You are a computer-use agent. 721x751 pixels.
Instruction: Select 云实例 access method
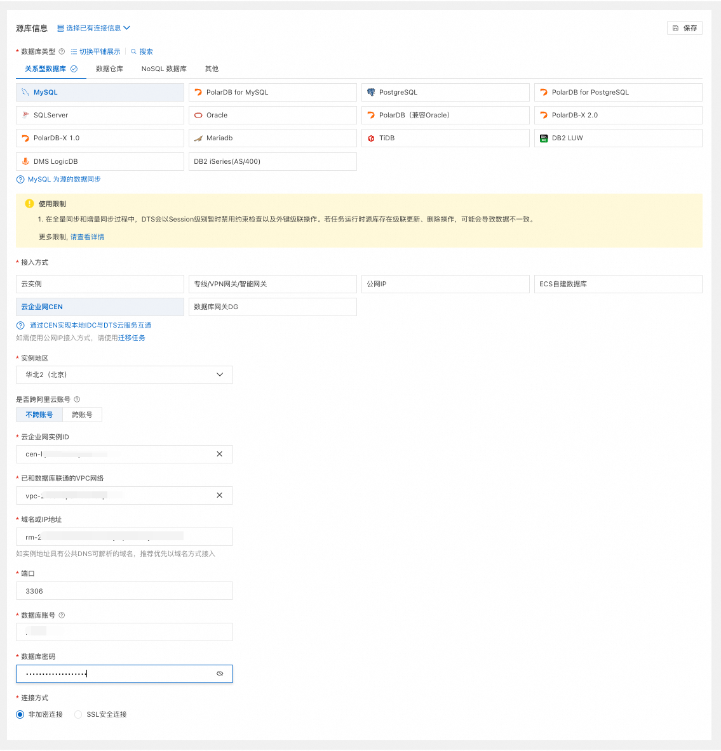(100, 284)
